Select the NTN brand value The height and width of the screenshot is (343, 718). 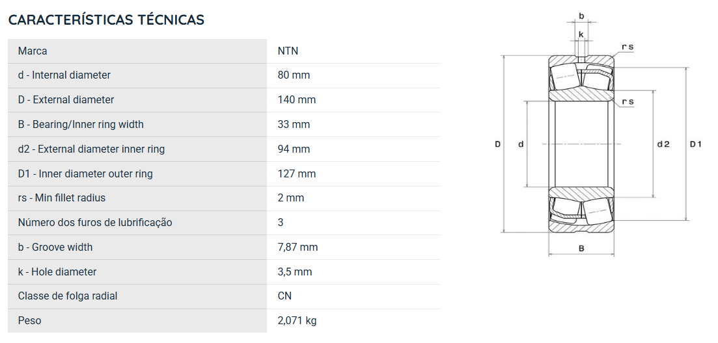(x=288, y=51)
